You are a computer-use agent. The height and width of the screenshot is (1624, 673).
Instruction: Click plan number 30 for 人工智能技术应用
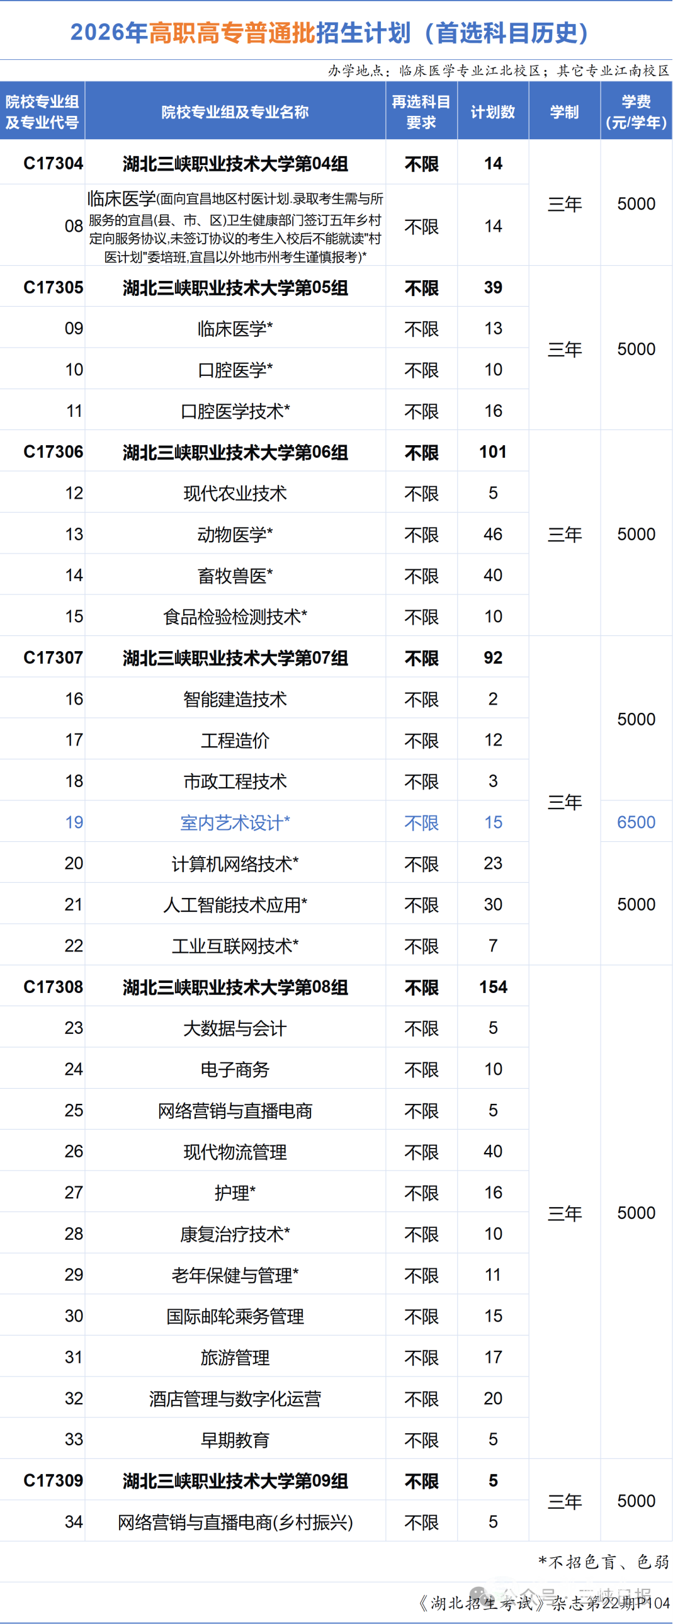(x=493, y=904)
